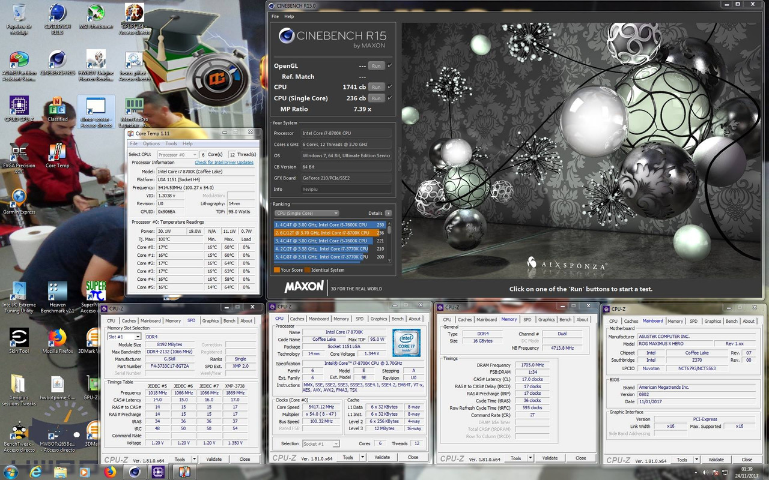Screen dimensions: 769x480
Task: Select ranking row 4C/8T i7-3770K CPU
Action: (329, 256)
